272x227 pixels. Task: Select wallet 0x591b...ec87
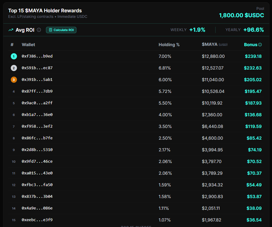pyautogui.click(x=37, y=68)
